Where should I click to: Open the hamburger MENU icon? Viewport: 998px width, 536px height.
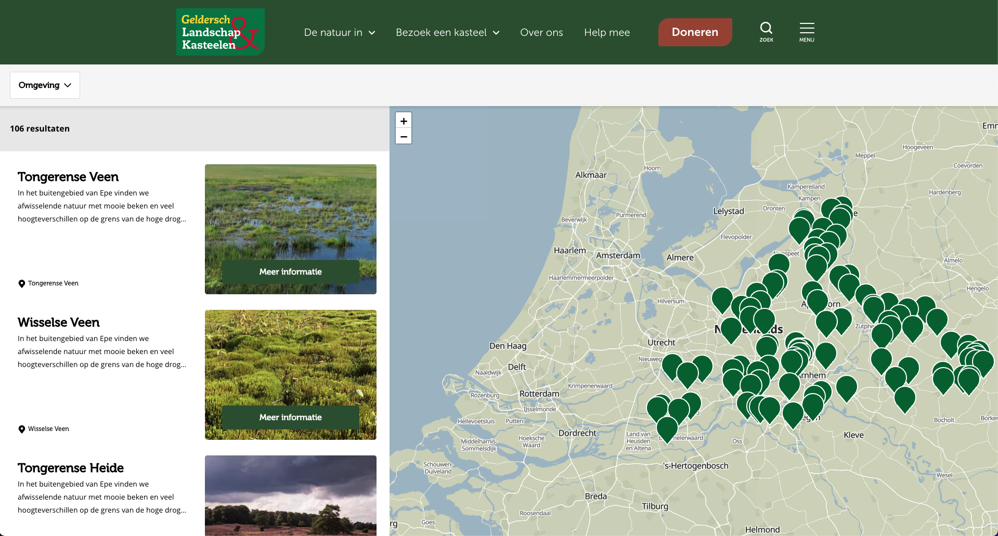(807, 32)
